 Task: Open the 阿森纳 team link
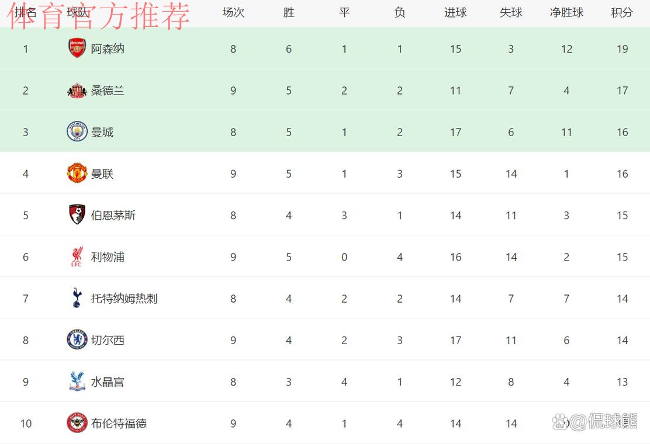pyautogui.click(x=108, y=48)
